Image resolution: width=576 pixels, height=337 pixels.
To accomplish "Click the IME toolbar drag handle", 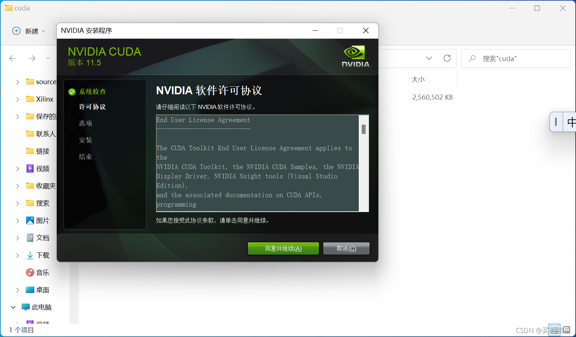I will pos(556,122).
